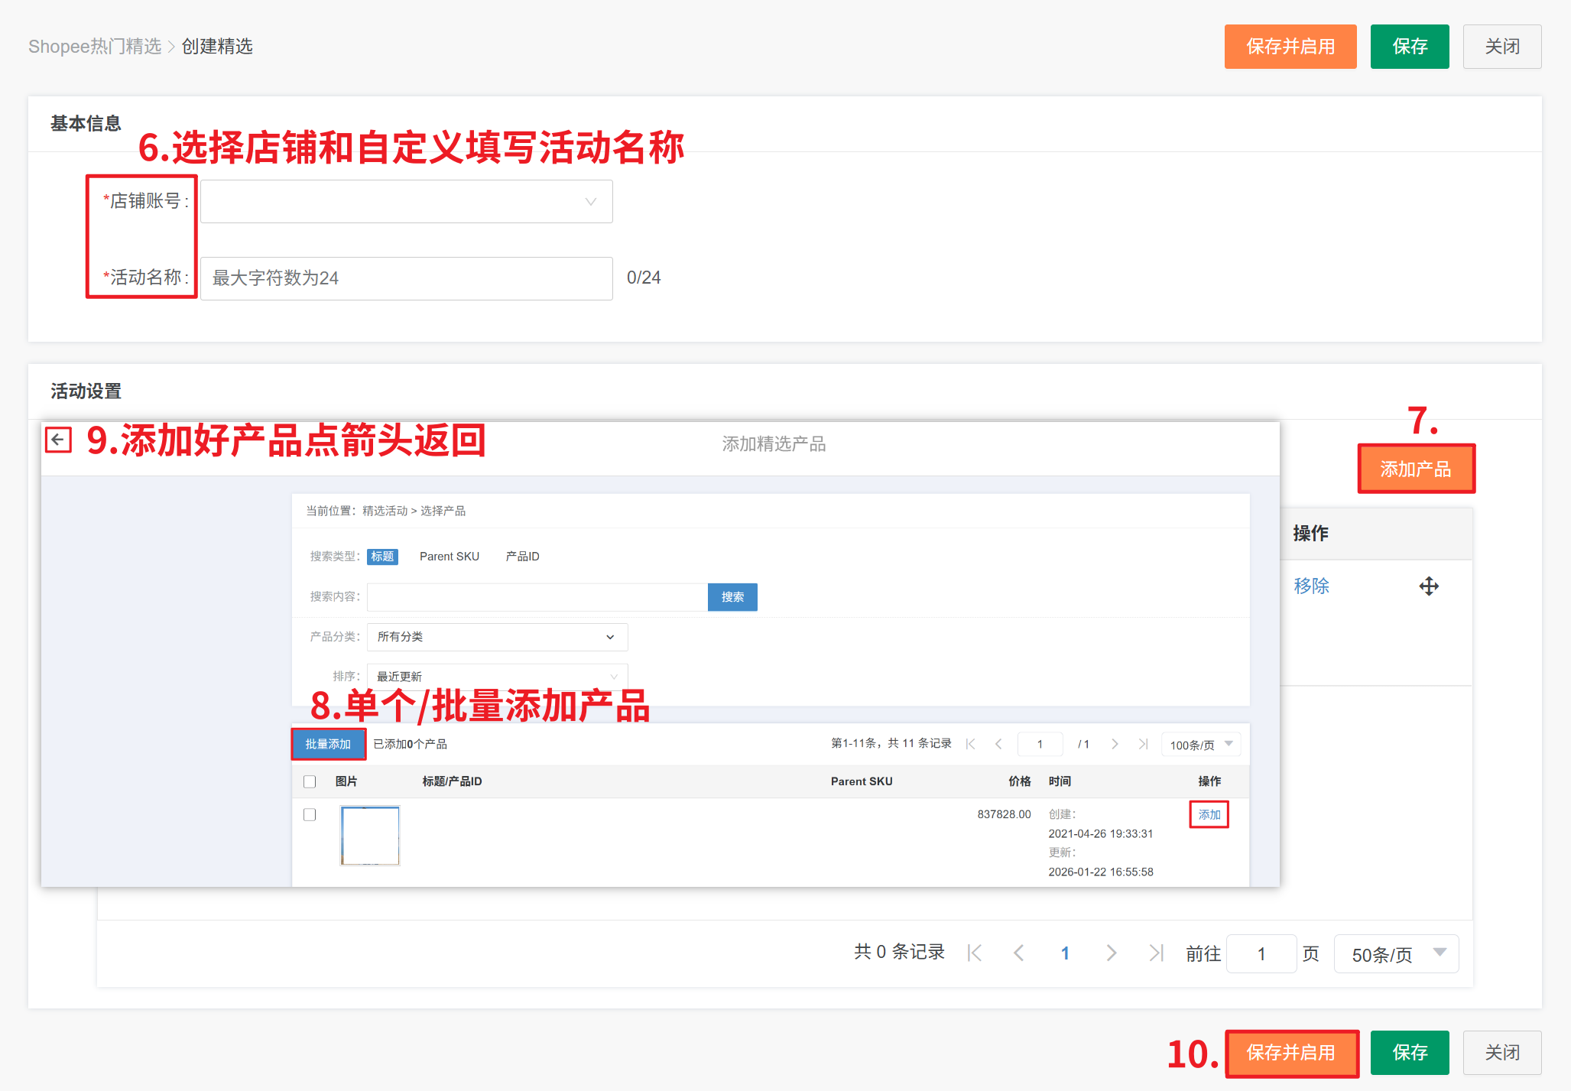Screen dimensions: 1571x1091
Task: Click last page arrow in product list
Action: click(x=1143, y=744)
